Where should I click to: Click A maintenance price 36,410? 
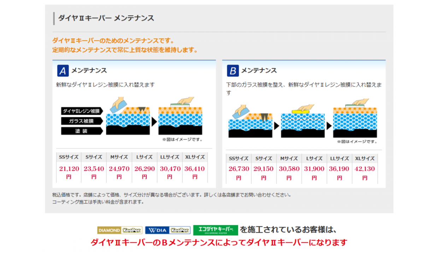pyautogui.click(x=195, y=169)
